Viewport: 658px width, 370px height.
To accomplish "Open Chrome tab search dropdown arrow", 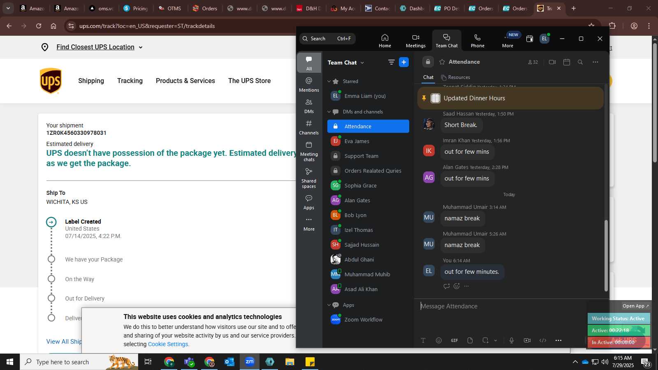I will [x=8, y=8].
